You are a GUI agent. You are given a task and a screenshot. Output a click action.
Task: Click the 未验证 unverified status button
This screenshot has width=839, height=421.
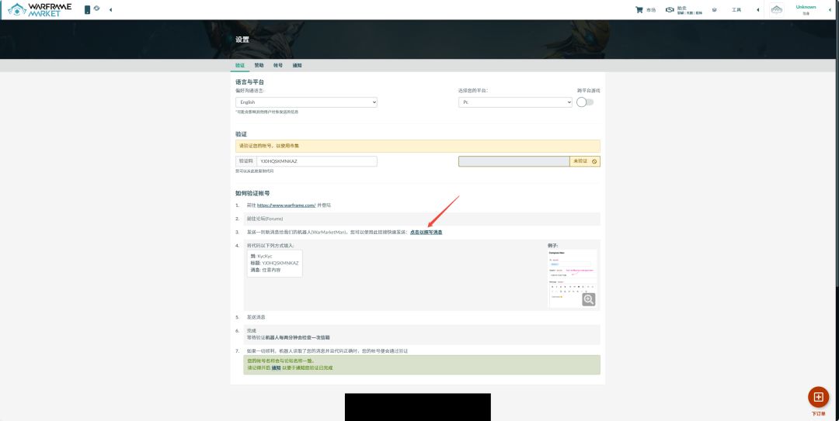pyautogui.click(x=585, y=160)
